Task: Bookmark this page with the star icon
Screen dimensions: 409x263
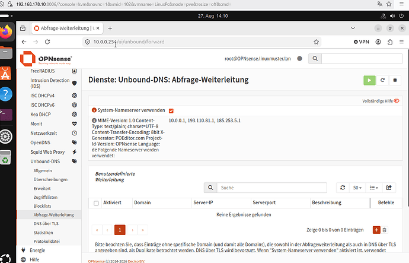Action: [x=316, y=42]
